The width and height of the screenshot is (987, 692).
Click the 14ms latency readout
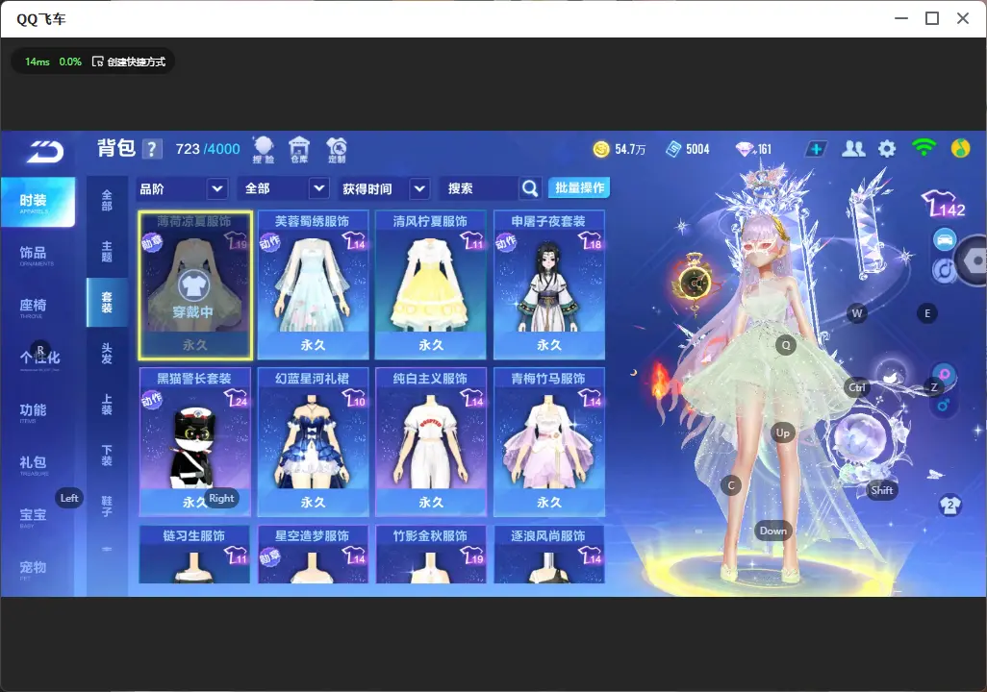tap(38, 62)
